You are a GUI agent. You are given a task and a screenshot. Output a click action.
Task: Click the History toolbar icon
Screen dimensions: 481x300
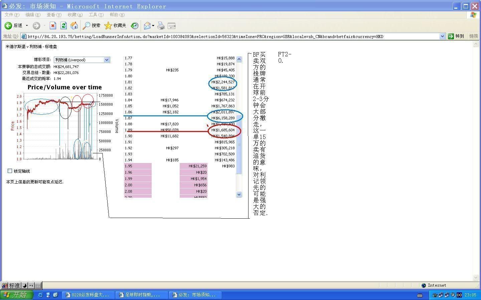pyautogui.click(x=135, y=26)
